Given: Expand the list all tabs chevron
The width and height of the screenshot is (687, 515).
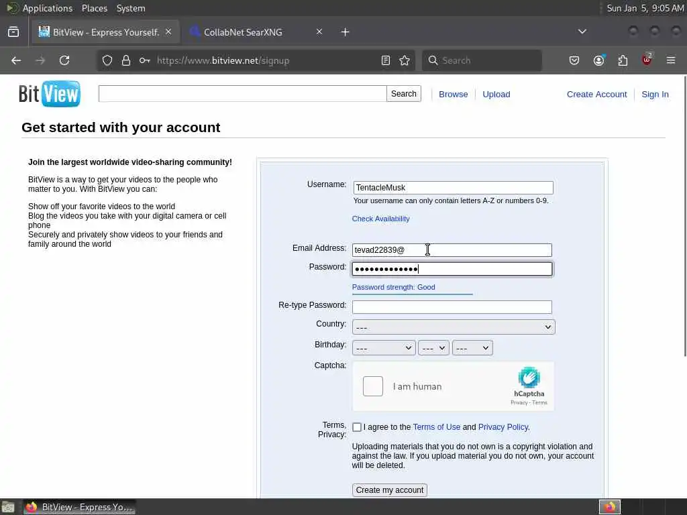Looking at the screenshot, I should 582,32.
